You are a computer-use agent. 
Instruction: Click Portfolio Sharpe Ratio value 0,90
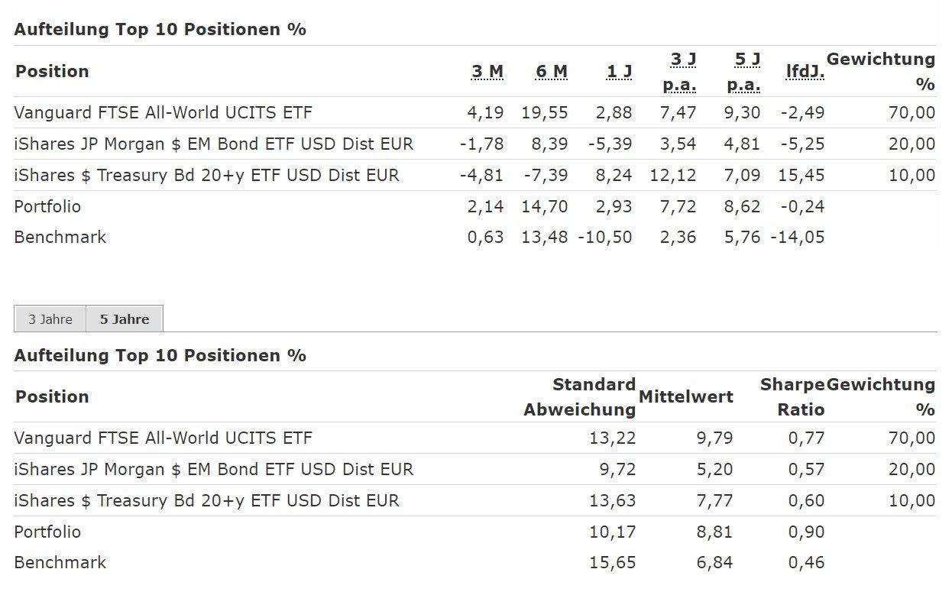pyautogui.click(x=805, y=532)
